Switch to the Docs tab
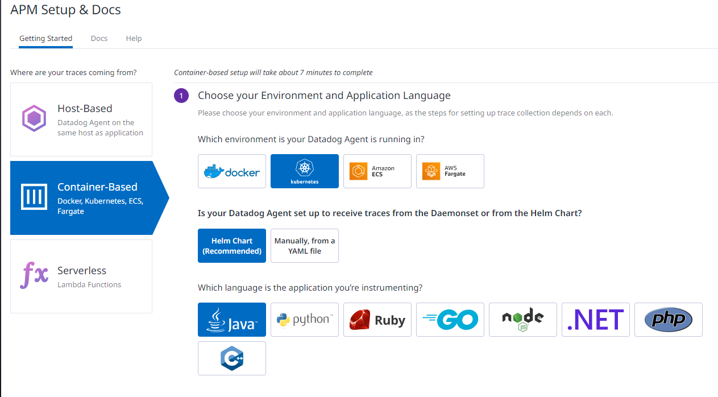The width and height of the screenshot is (718, 397). point(99,38)
